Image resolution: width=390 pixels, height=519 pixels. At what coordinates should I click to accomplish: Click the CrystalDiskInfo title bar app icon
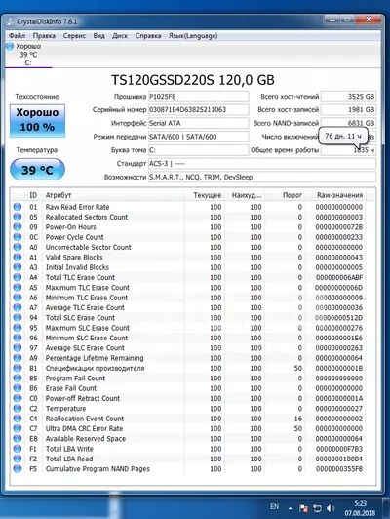[10, 21]
